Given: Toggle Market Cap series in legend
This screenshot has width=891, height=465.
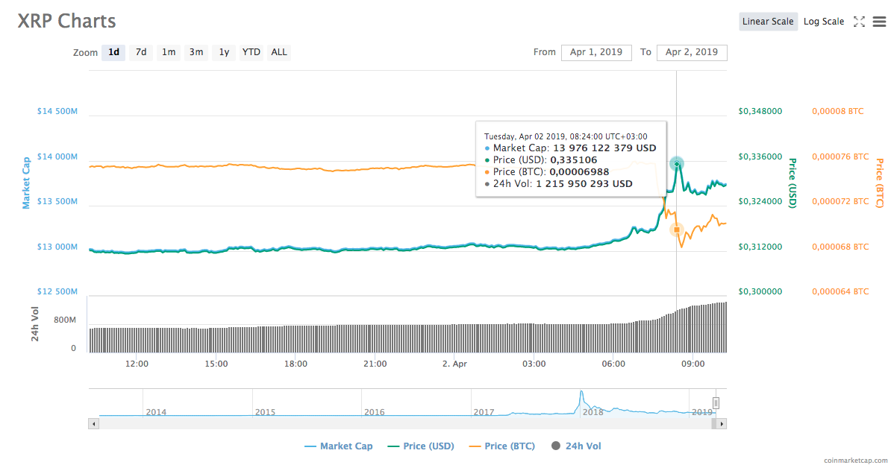Looking at the screenshot, I should click(x=338, y=446).
